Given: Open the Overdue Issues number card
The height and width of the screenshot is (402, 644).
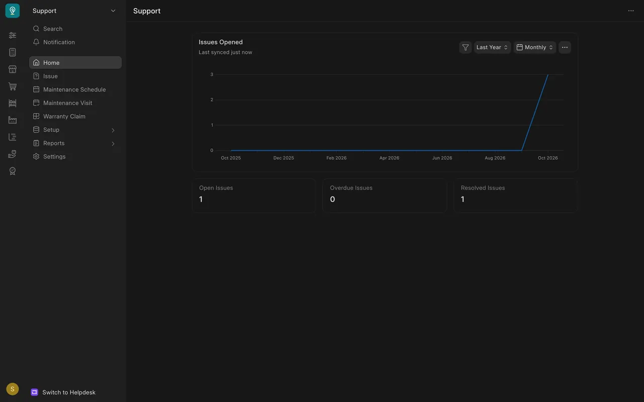Looking at the screenshot, I should [x=385, y=195].
